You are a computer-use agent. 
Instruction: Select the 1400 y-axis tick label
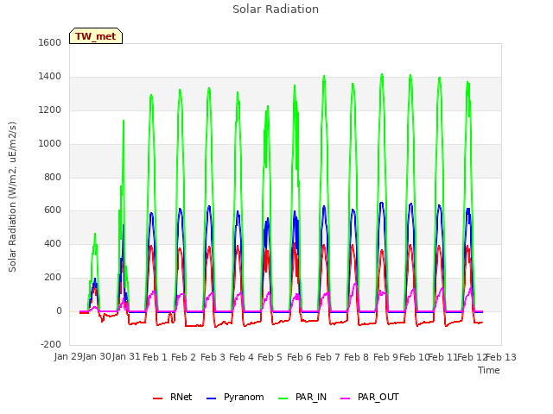50,77
